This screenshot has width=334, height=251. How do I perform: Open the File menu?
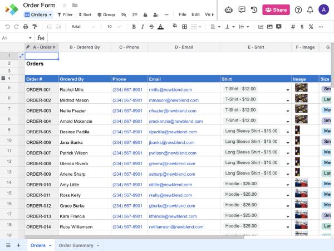[x=183, y=15]
